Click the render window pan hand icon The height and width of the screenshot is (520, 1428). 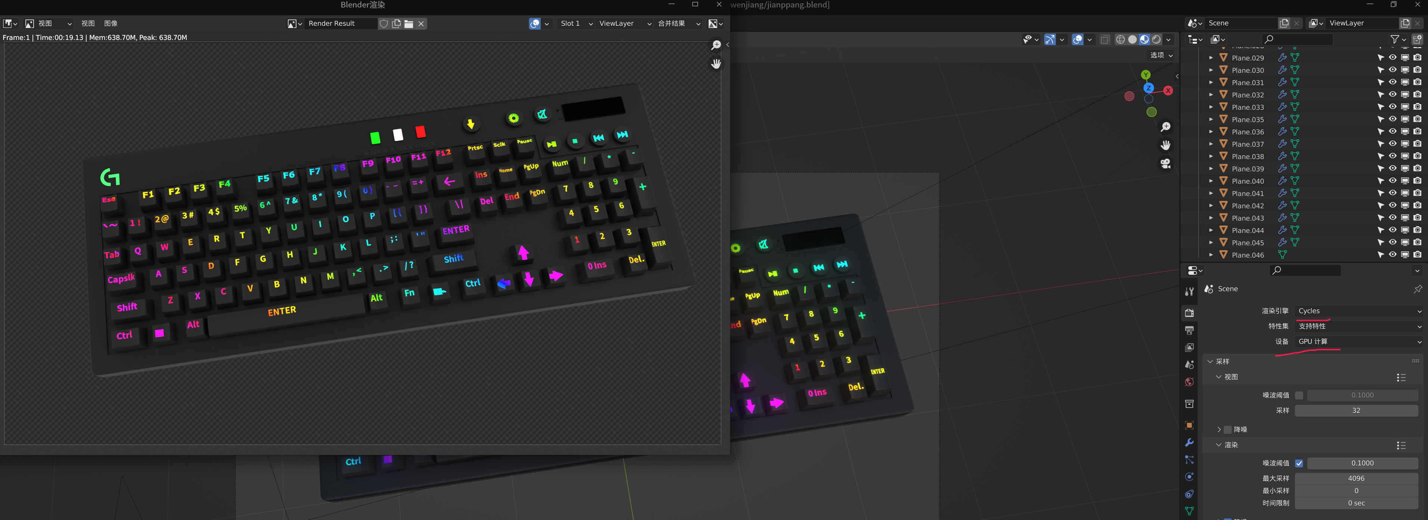coord(716,64)
